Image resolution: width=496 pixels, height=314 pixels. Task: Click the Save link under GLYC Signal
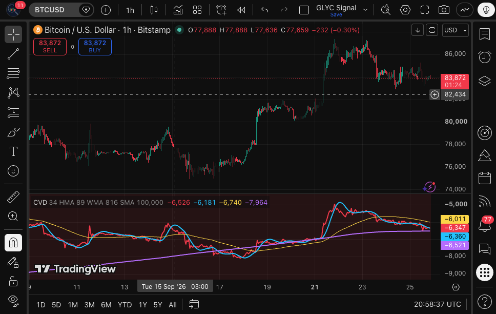click(336, 14)
